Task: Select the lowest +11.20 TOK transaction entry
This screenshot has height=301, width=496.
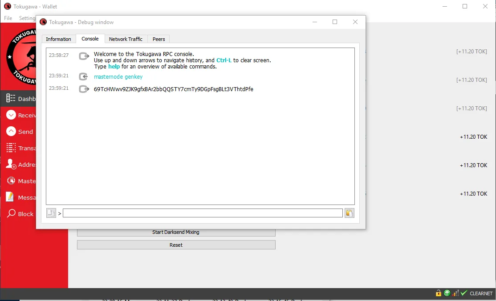Action: click(x=474, y=193)
